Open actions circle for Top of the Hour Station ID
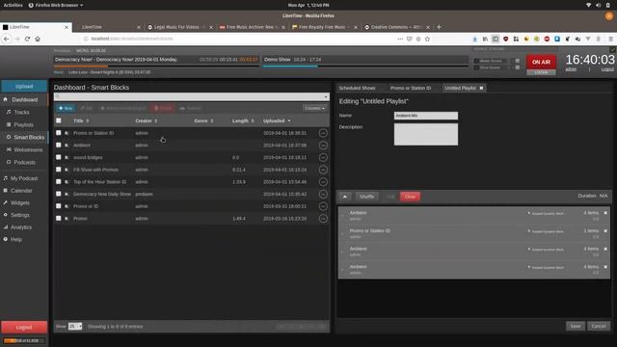This screenshot has width=617, height=347. [323, 182]
